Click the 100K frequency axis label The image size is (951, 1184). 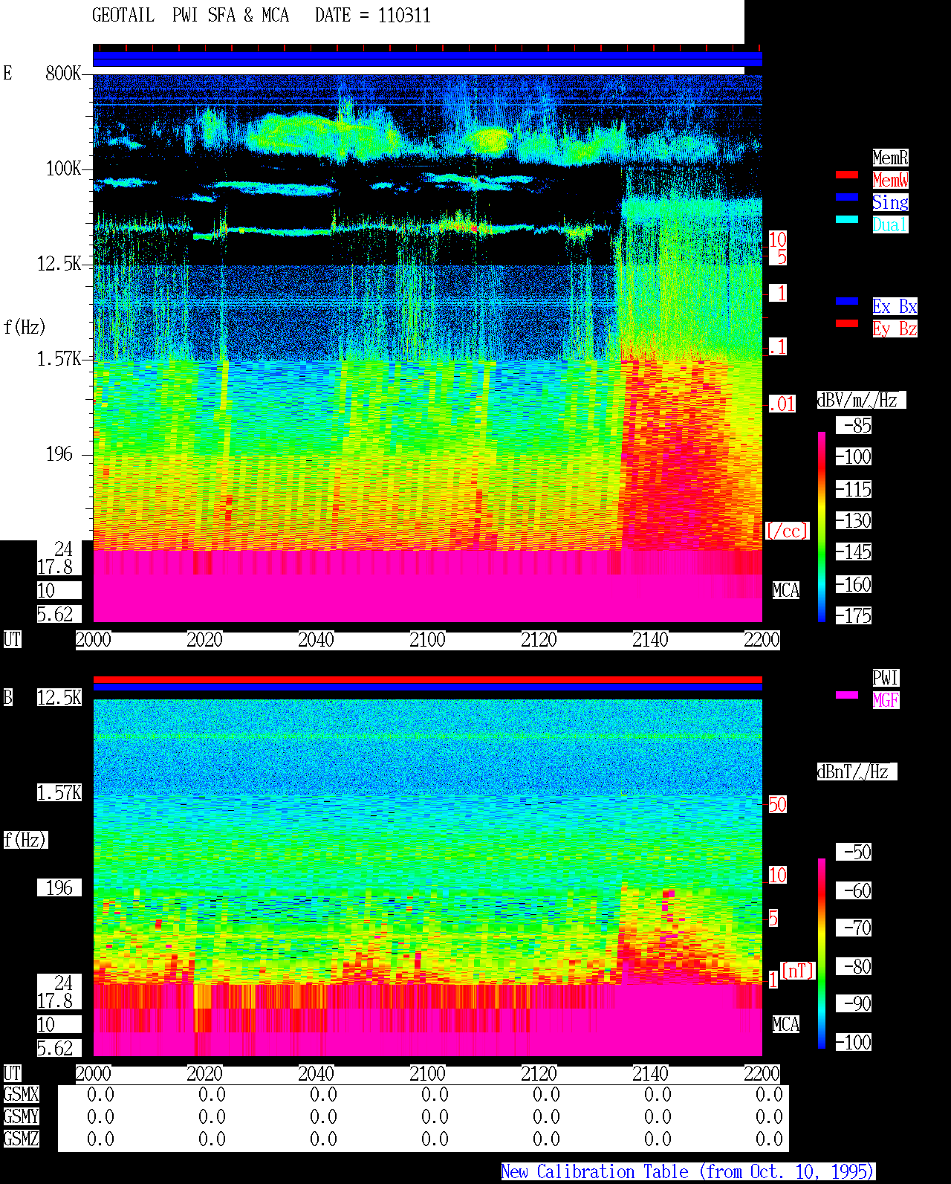click(x=63, y=168)
